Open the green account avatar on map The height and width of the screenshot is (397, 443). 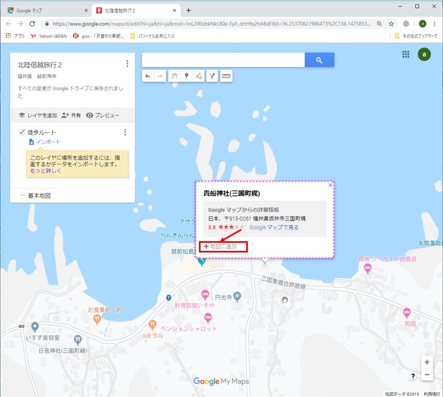click(424, 54)
